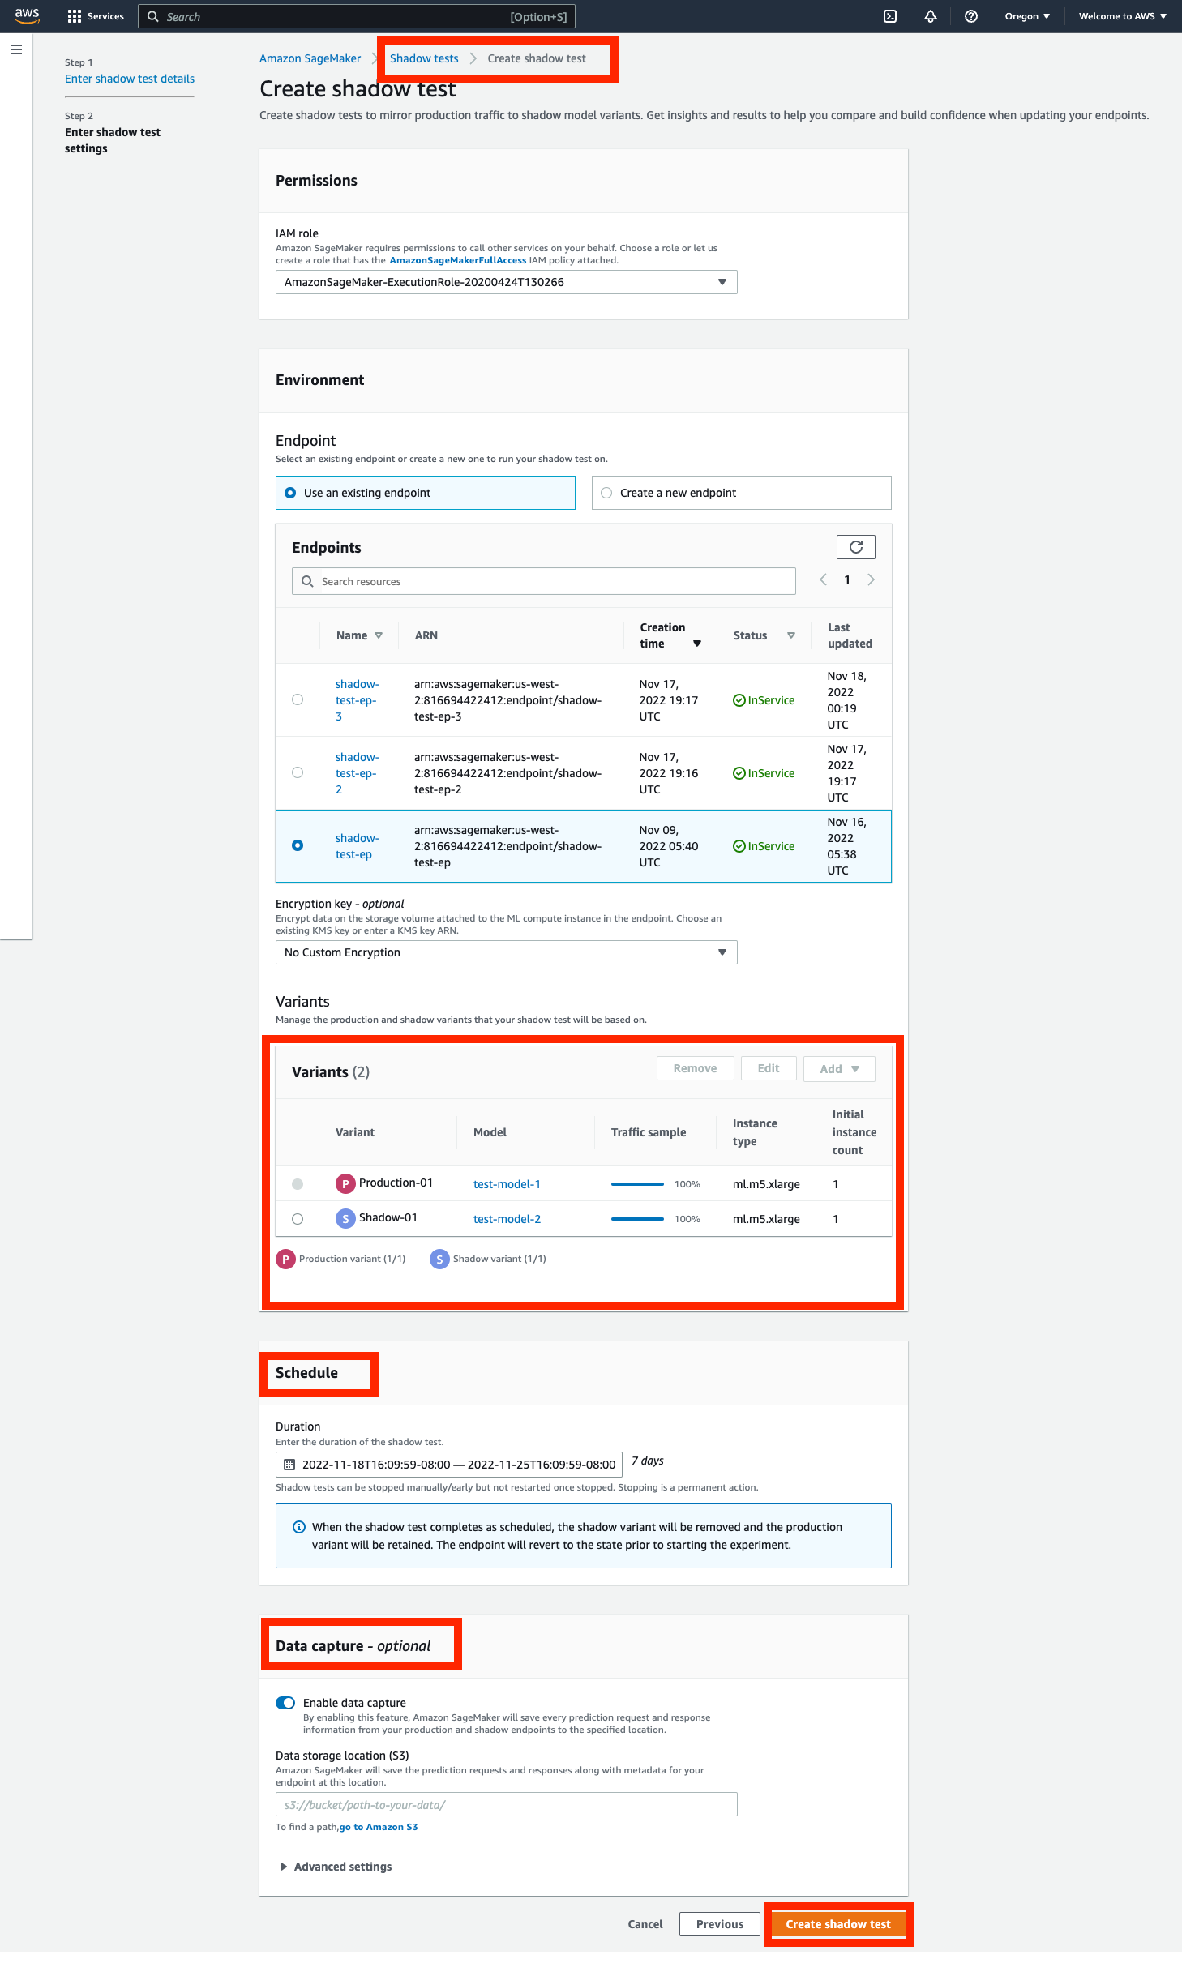Image resolution: width=1182 pixels, height=1976 pixels.
Task: Click Production-01 traffic sample bar
Action: (637, 1184)
